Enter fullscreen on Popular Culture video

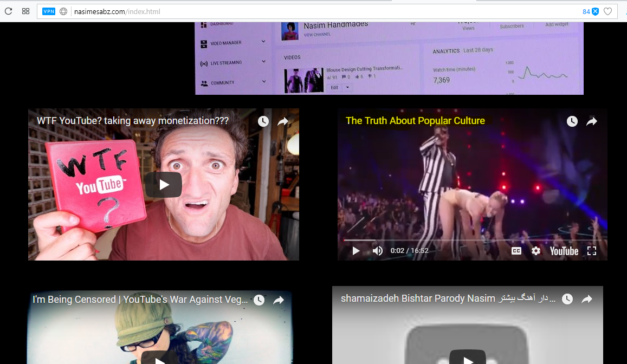pos(592,251)
